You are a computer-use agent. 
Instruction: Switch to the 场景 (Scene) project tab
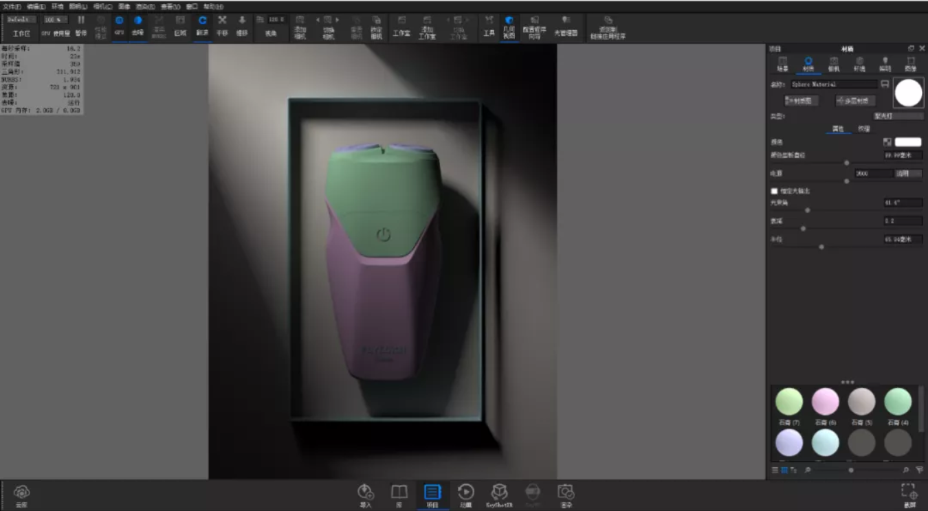[782, 65]
